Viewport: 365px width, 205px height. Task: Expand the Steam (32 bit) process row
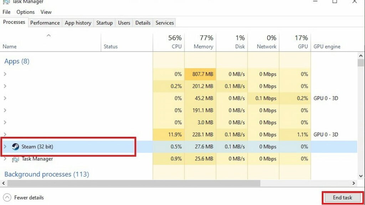(x=5, y=147)
